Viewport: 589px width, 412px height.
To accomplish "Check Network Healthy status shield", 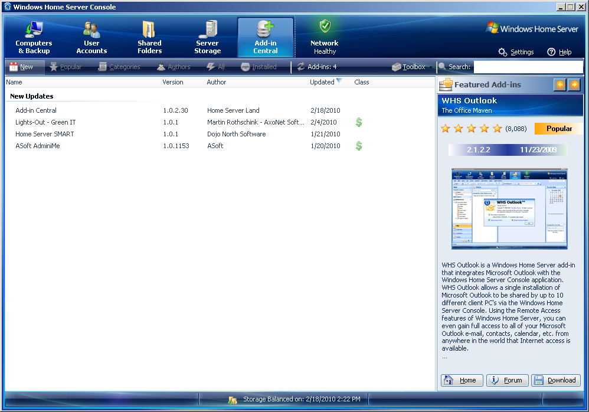I will point(325,27).
